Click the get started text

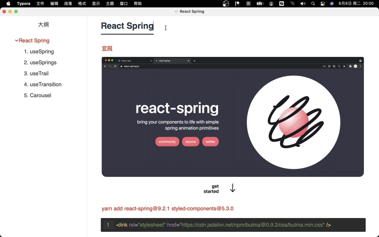pyautogui.click(x=211, y=189)
